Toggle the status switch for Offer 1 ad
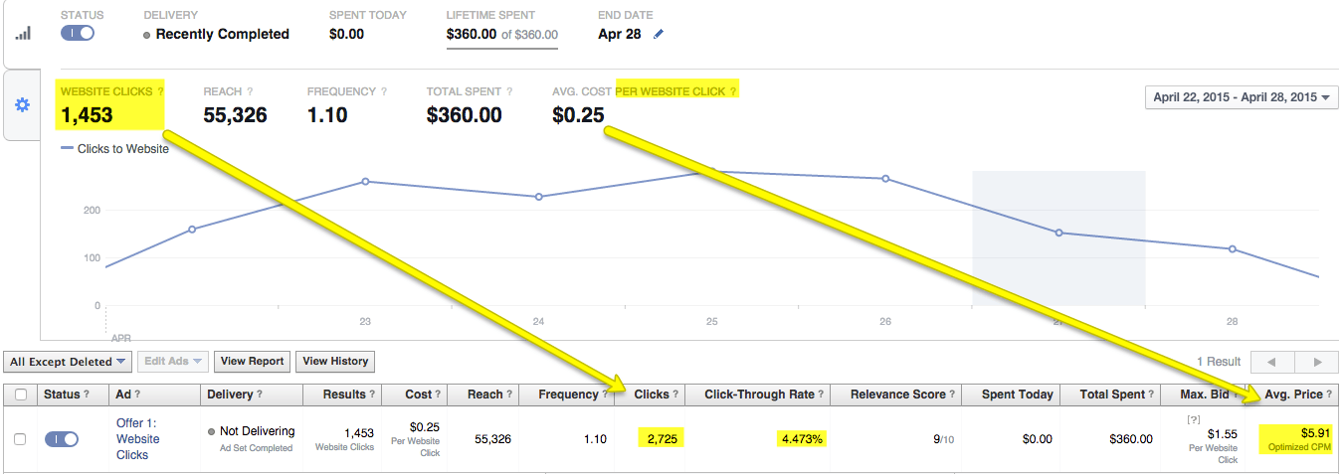This screenshot has height=474, width=1342. (x=62, y=438)
